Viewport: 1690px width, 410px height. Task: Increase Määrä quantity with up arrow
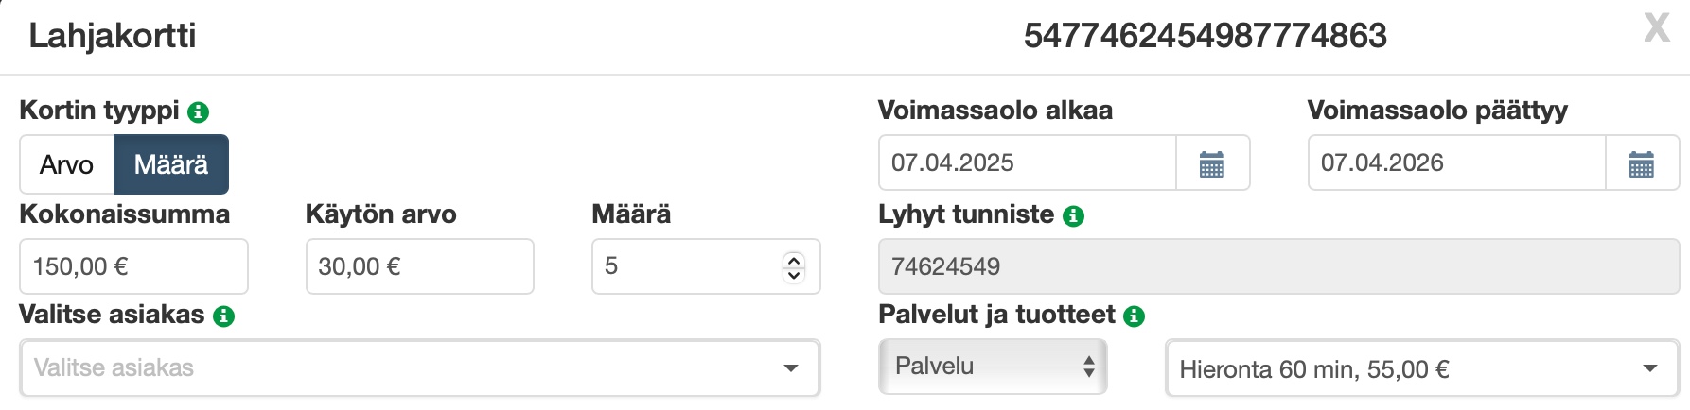(794, 260)
